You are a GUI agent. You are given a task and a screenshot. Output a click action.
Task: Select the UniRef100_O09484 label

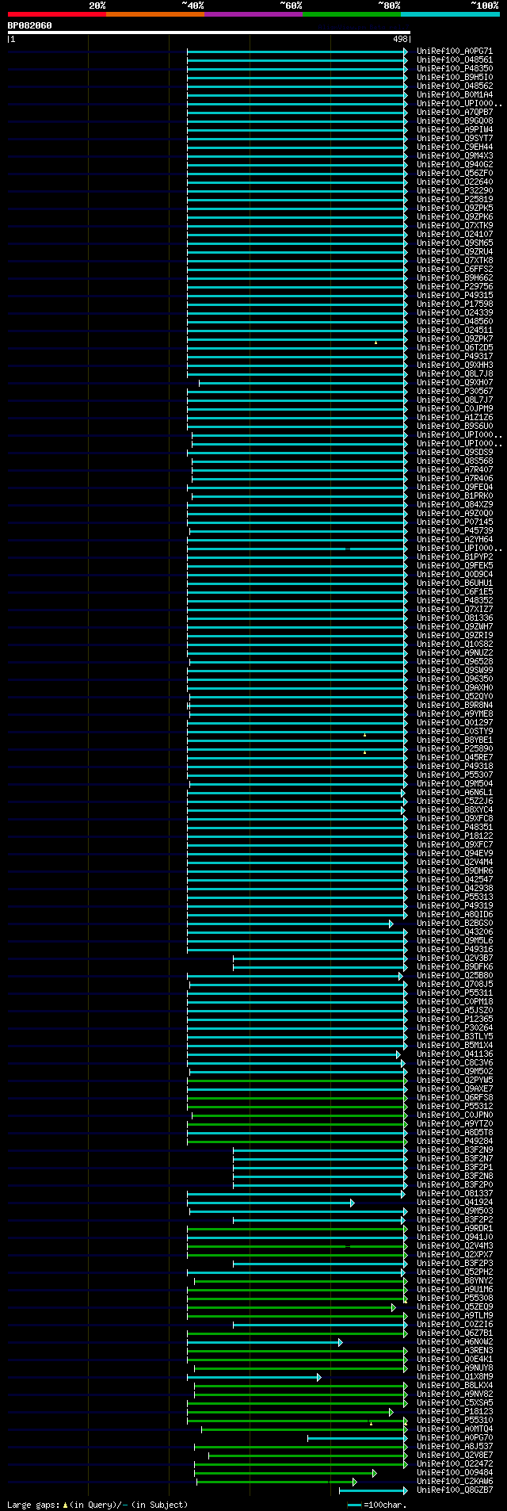tap(455, 1472)
